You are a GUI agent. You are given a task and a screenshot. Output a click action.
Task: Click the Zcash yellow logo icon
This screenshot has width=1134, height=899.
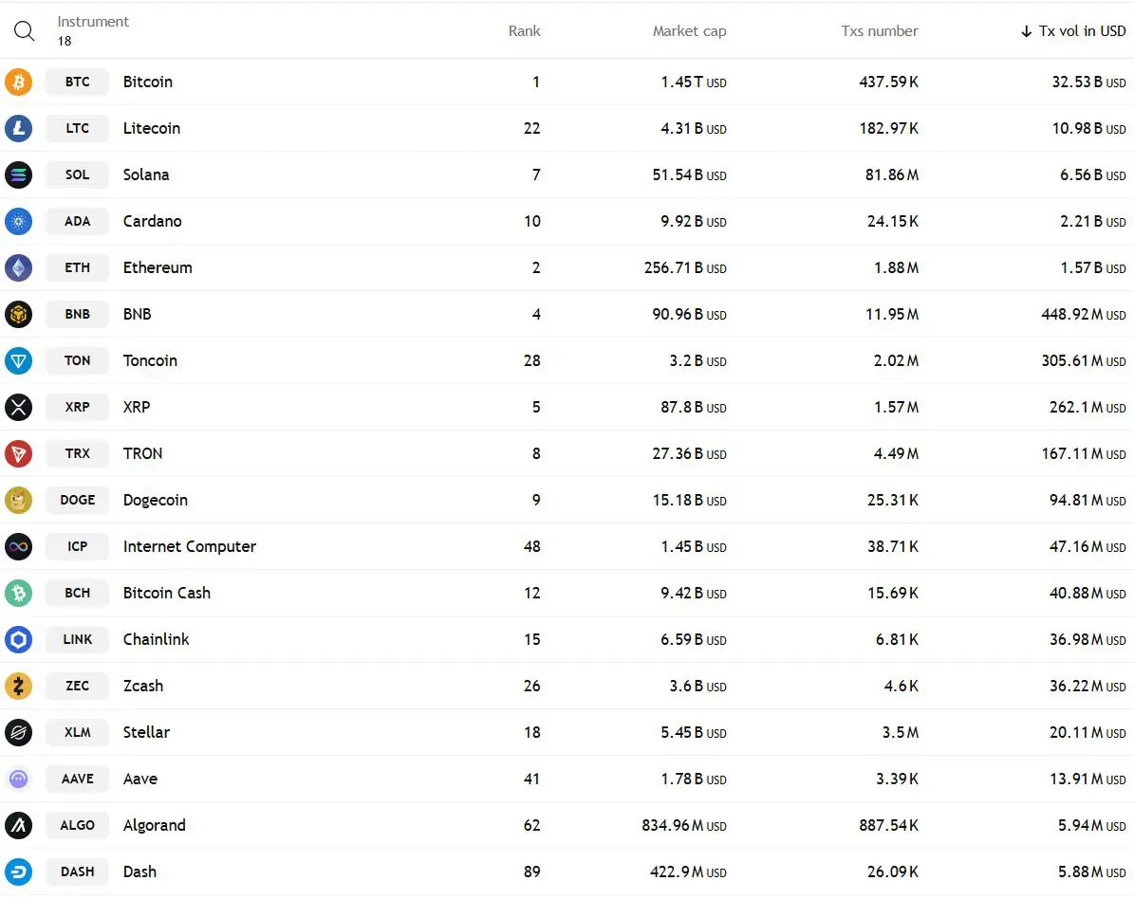point(19,686)
